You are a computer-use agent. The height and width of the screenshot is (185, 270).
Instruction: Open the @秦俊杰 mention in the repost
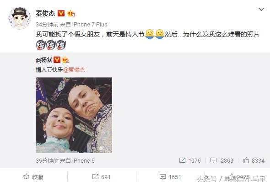[x=74, y=70]
